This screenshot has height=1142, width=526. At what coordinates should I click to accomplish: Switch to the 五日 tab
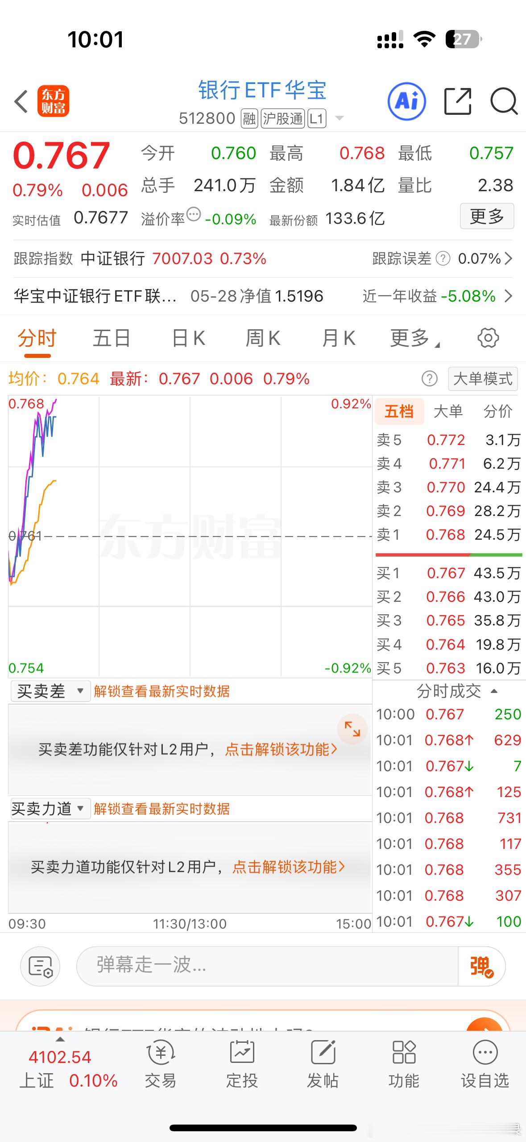pos(112,338)
